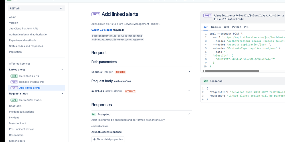
Task: Open Responders sidebar section
Action: [x=16, y=135]
